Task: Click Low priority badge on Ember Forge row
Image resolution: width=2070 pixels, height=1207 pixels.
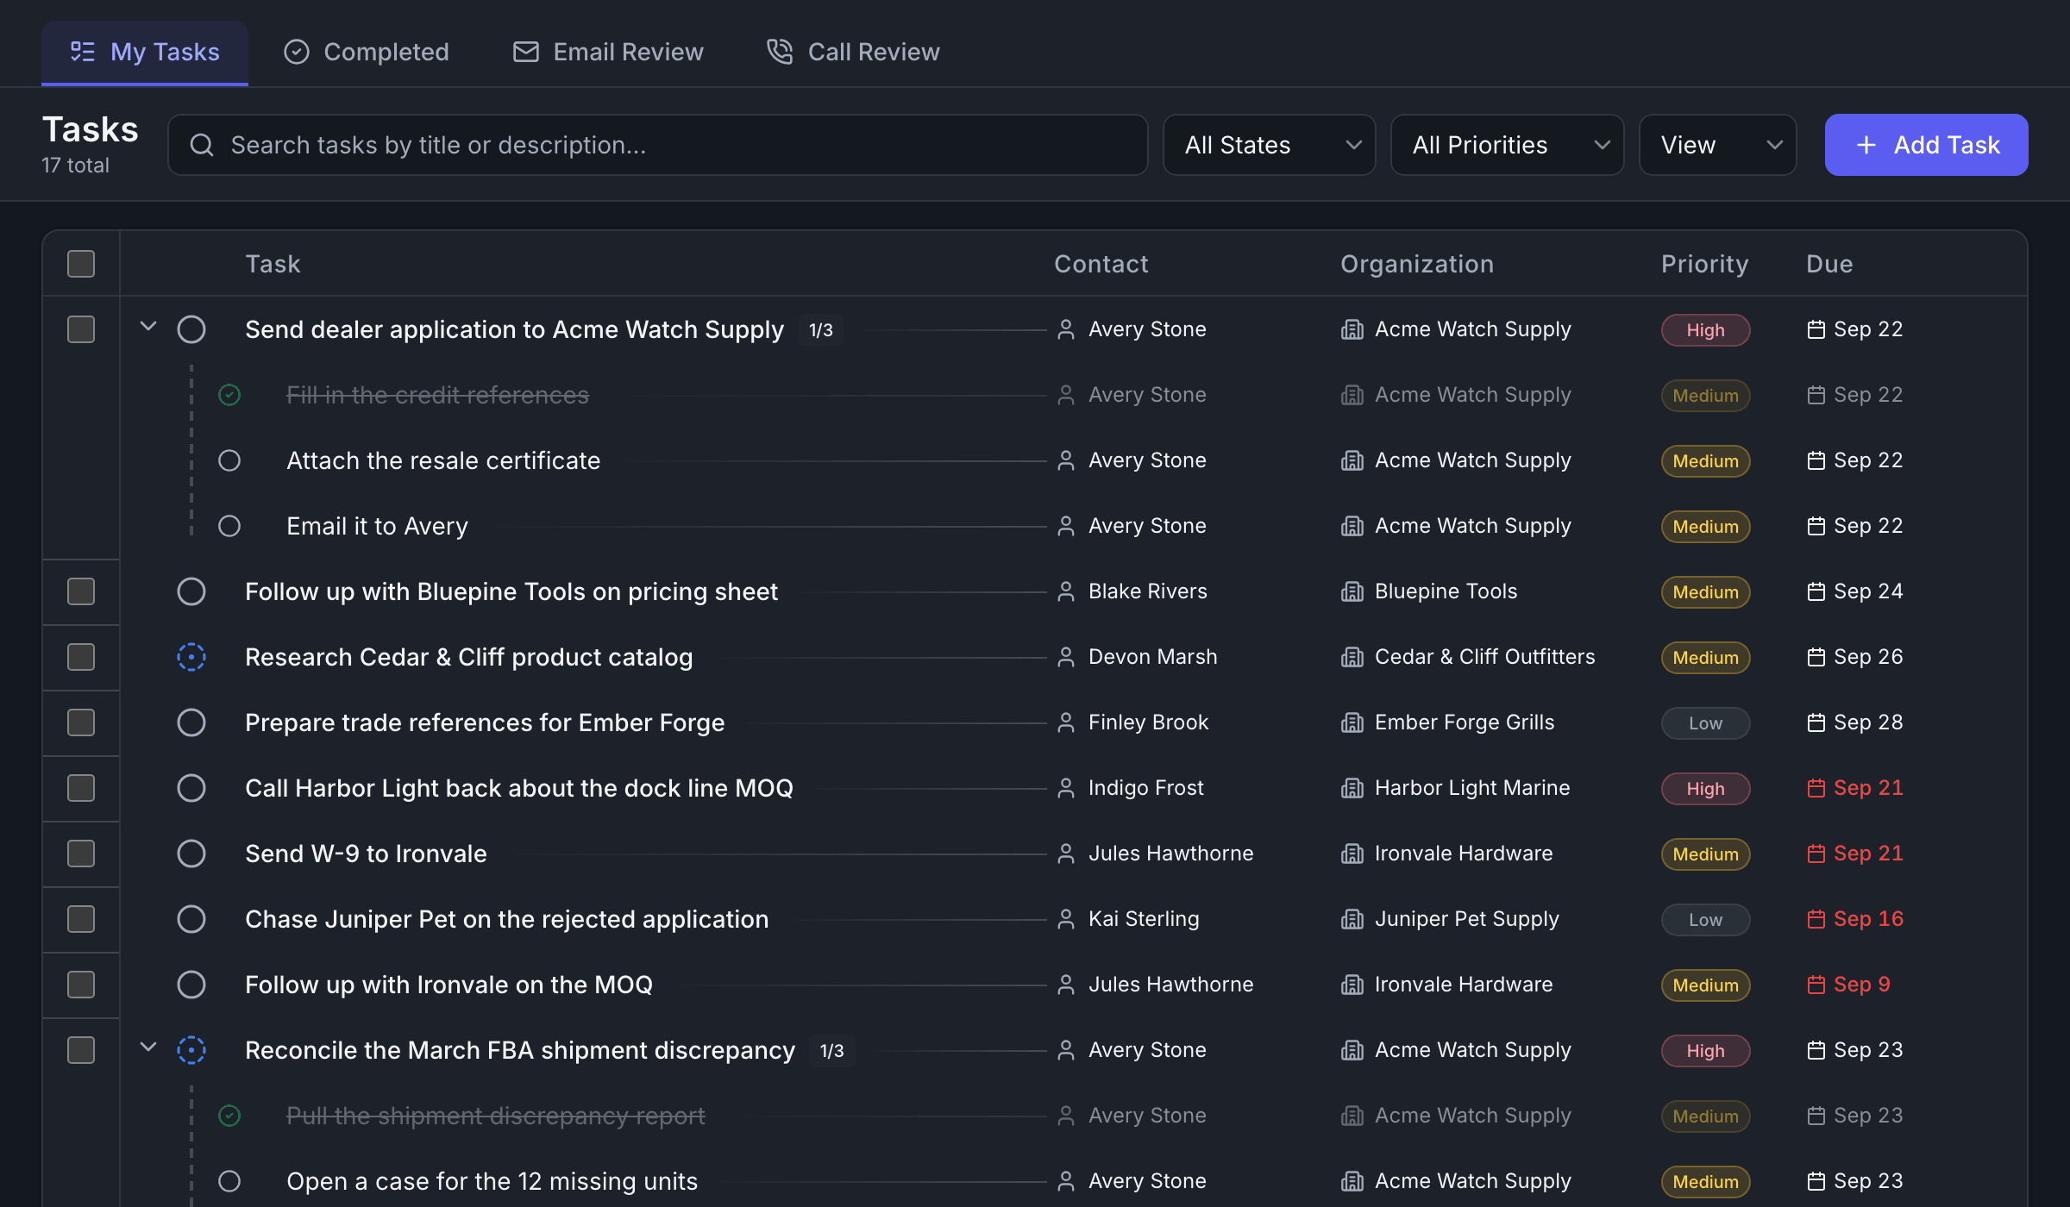Action: tap(1706, 722)
